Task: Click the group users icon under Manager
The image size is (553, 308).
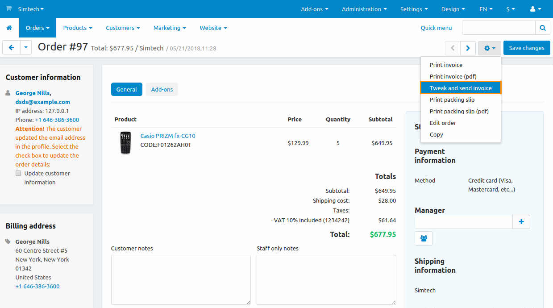Action: [x=424, y=238]
